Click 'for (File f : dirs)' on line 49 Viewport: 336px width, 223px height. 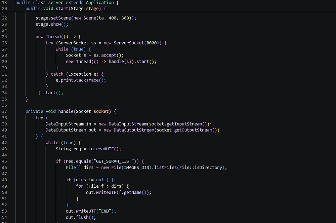coord(100,186)
